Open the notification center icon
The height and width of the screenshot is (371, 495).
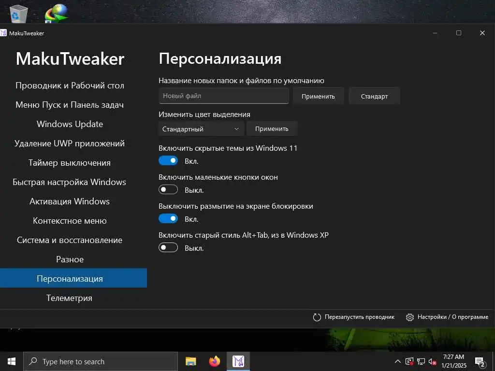tap(480, 362)
